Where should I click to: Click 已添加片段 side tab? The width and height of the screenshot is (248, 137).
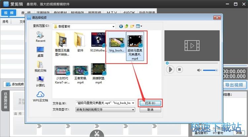click(x=6, y=101)
